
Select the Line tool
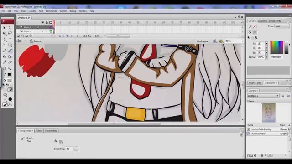(x=5, y=45)
